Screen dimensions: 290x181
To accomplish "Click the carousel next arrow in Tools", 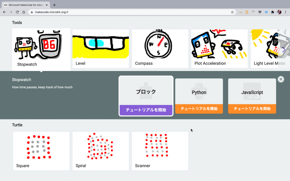I will click(x=284, y=49).
